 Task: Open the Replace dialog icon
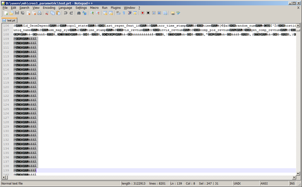[84, 13]
